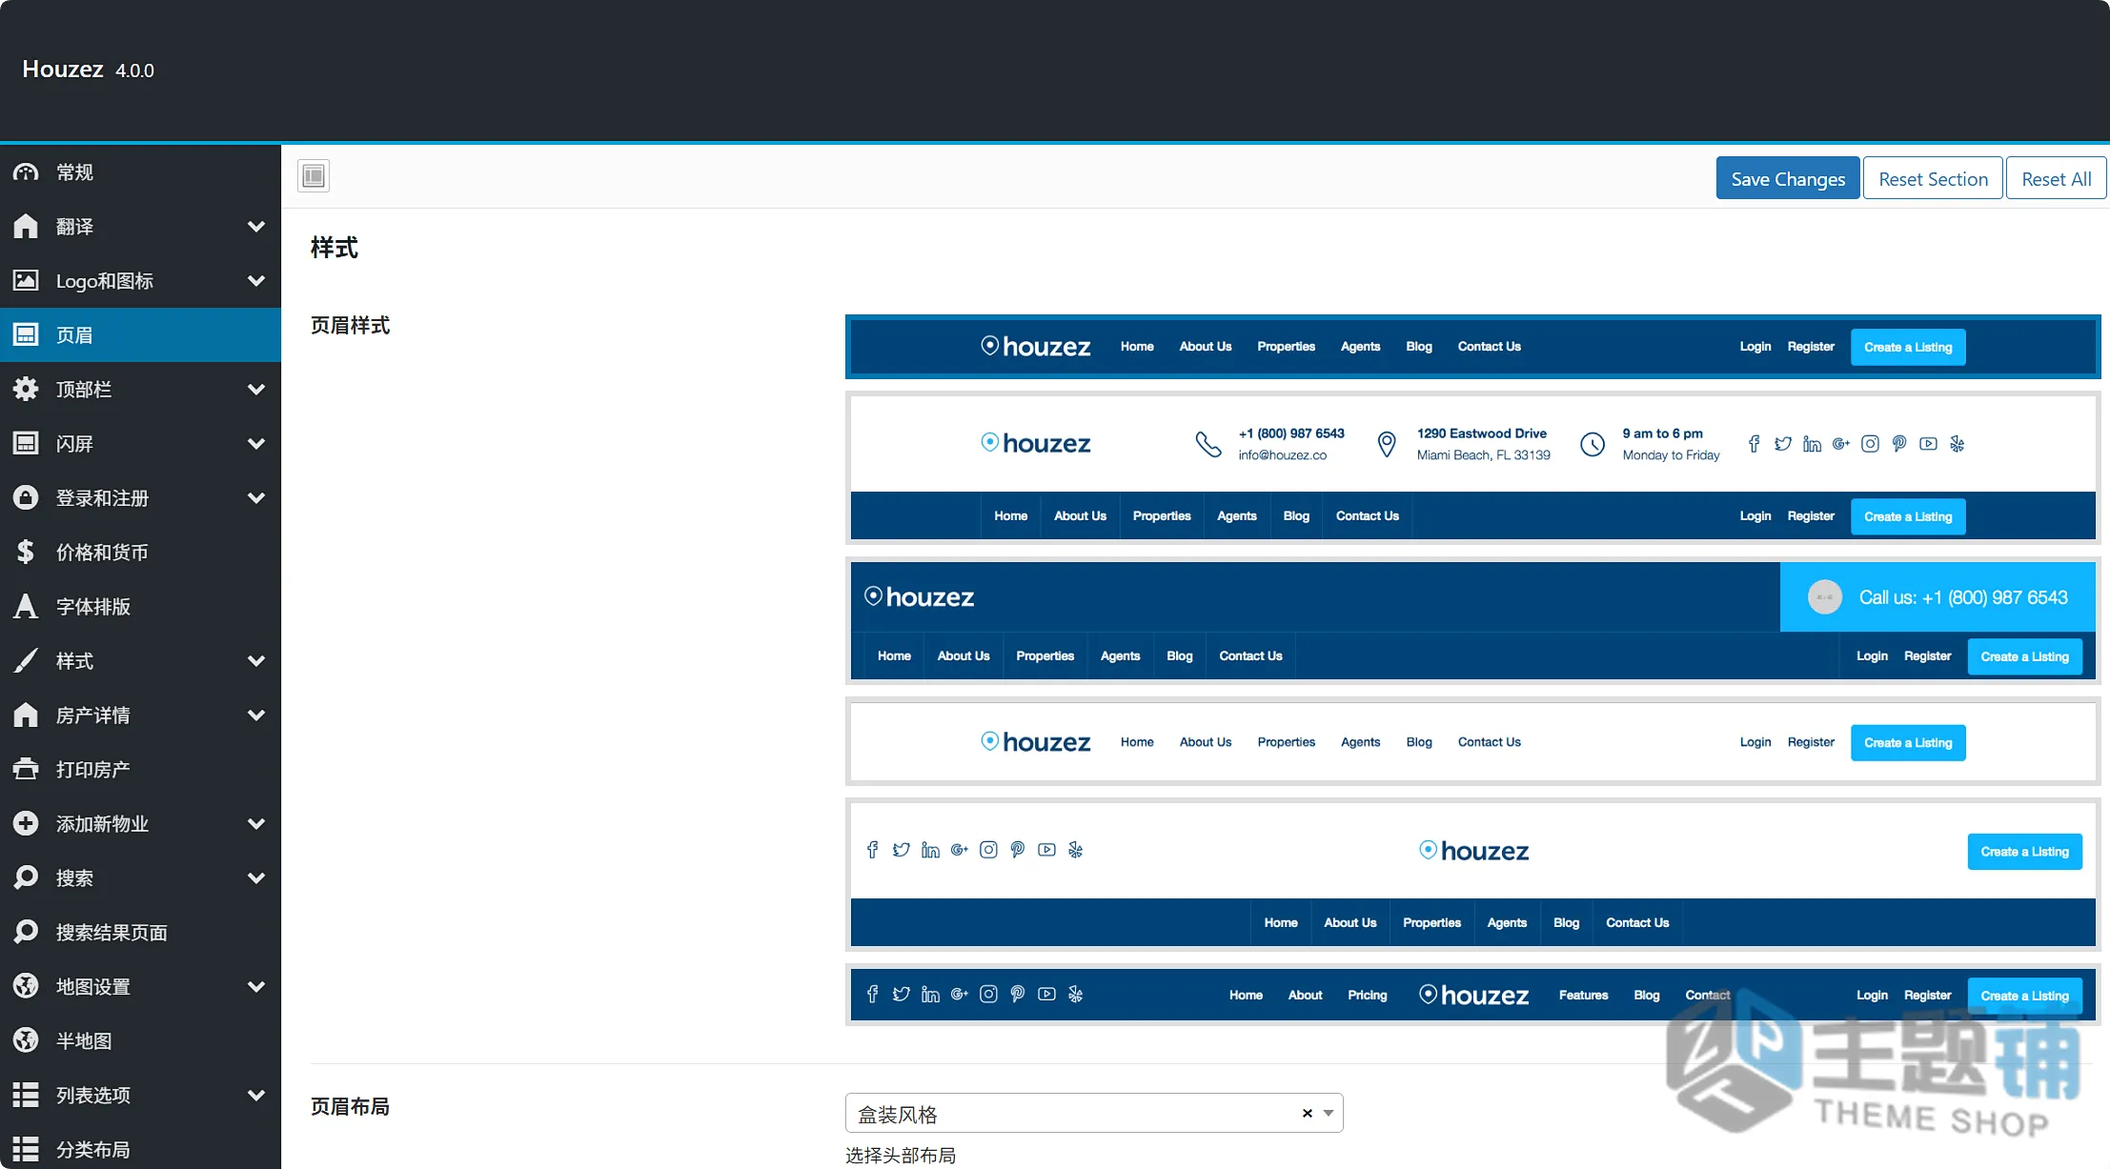Viewport: 2110px width, 1169px height.
Task: Expand the 添加新物业 submenu chevron
Action: 255,824
